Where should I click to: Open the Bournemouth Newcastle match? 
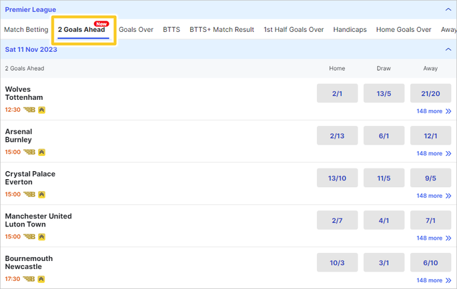29,262
